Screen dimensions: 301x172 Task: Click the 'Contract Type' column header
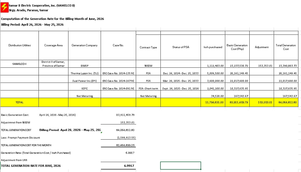(148, 48)
